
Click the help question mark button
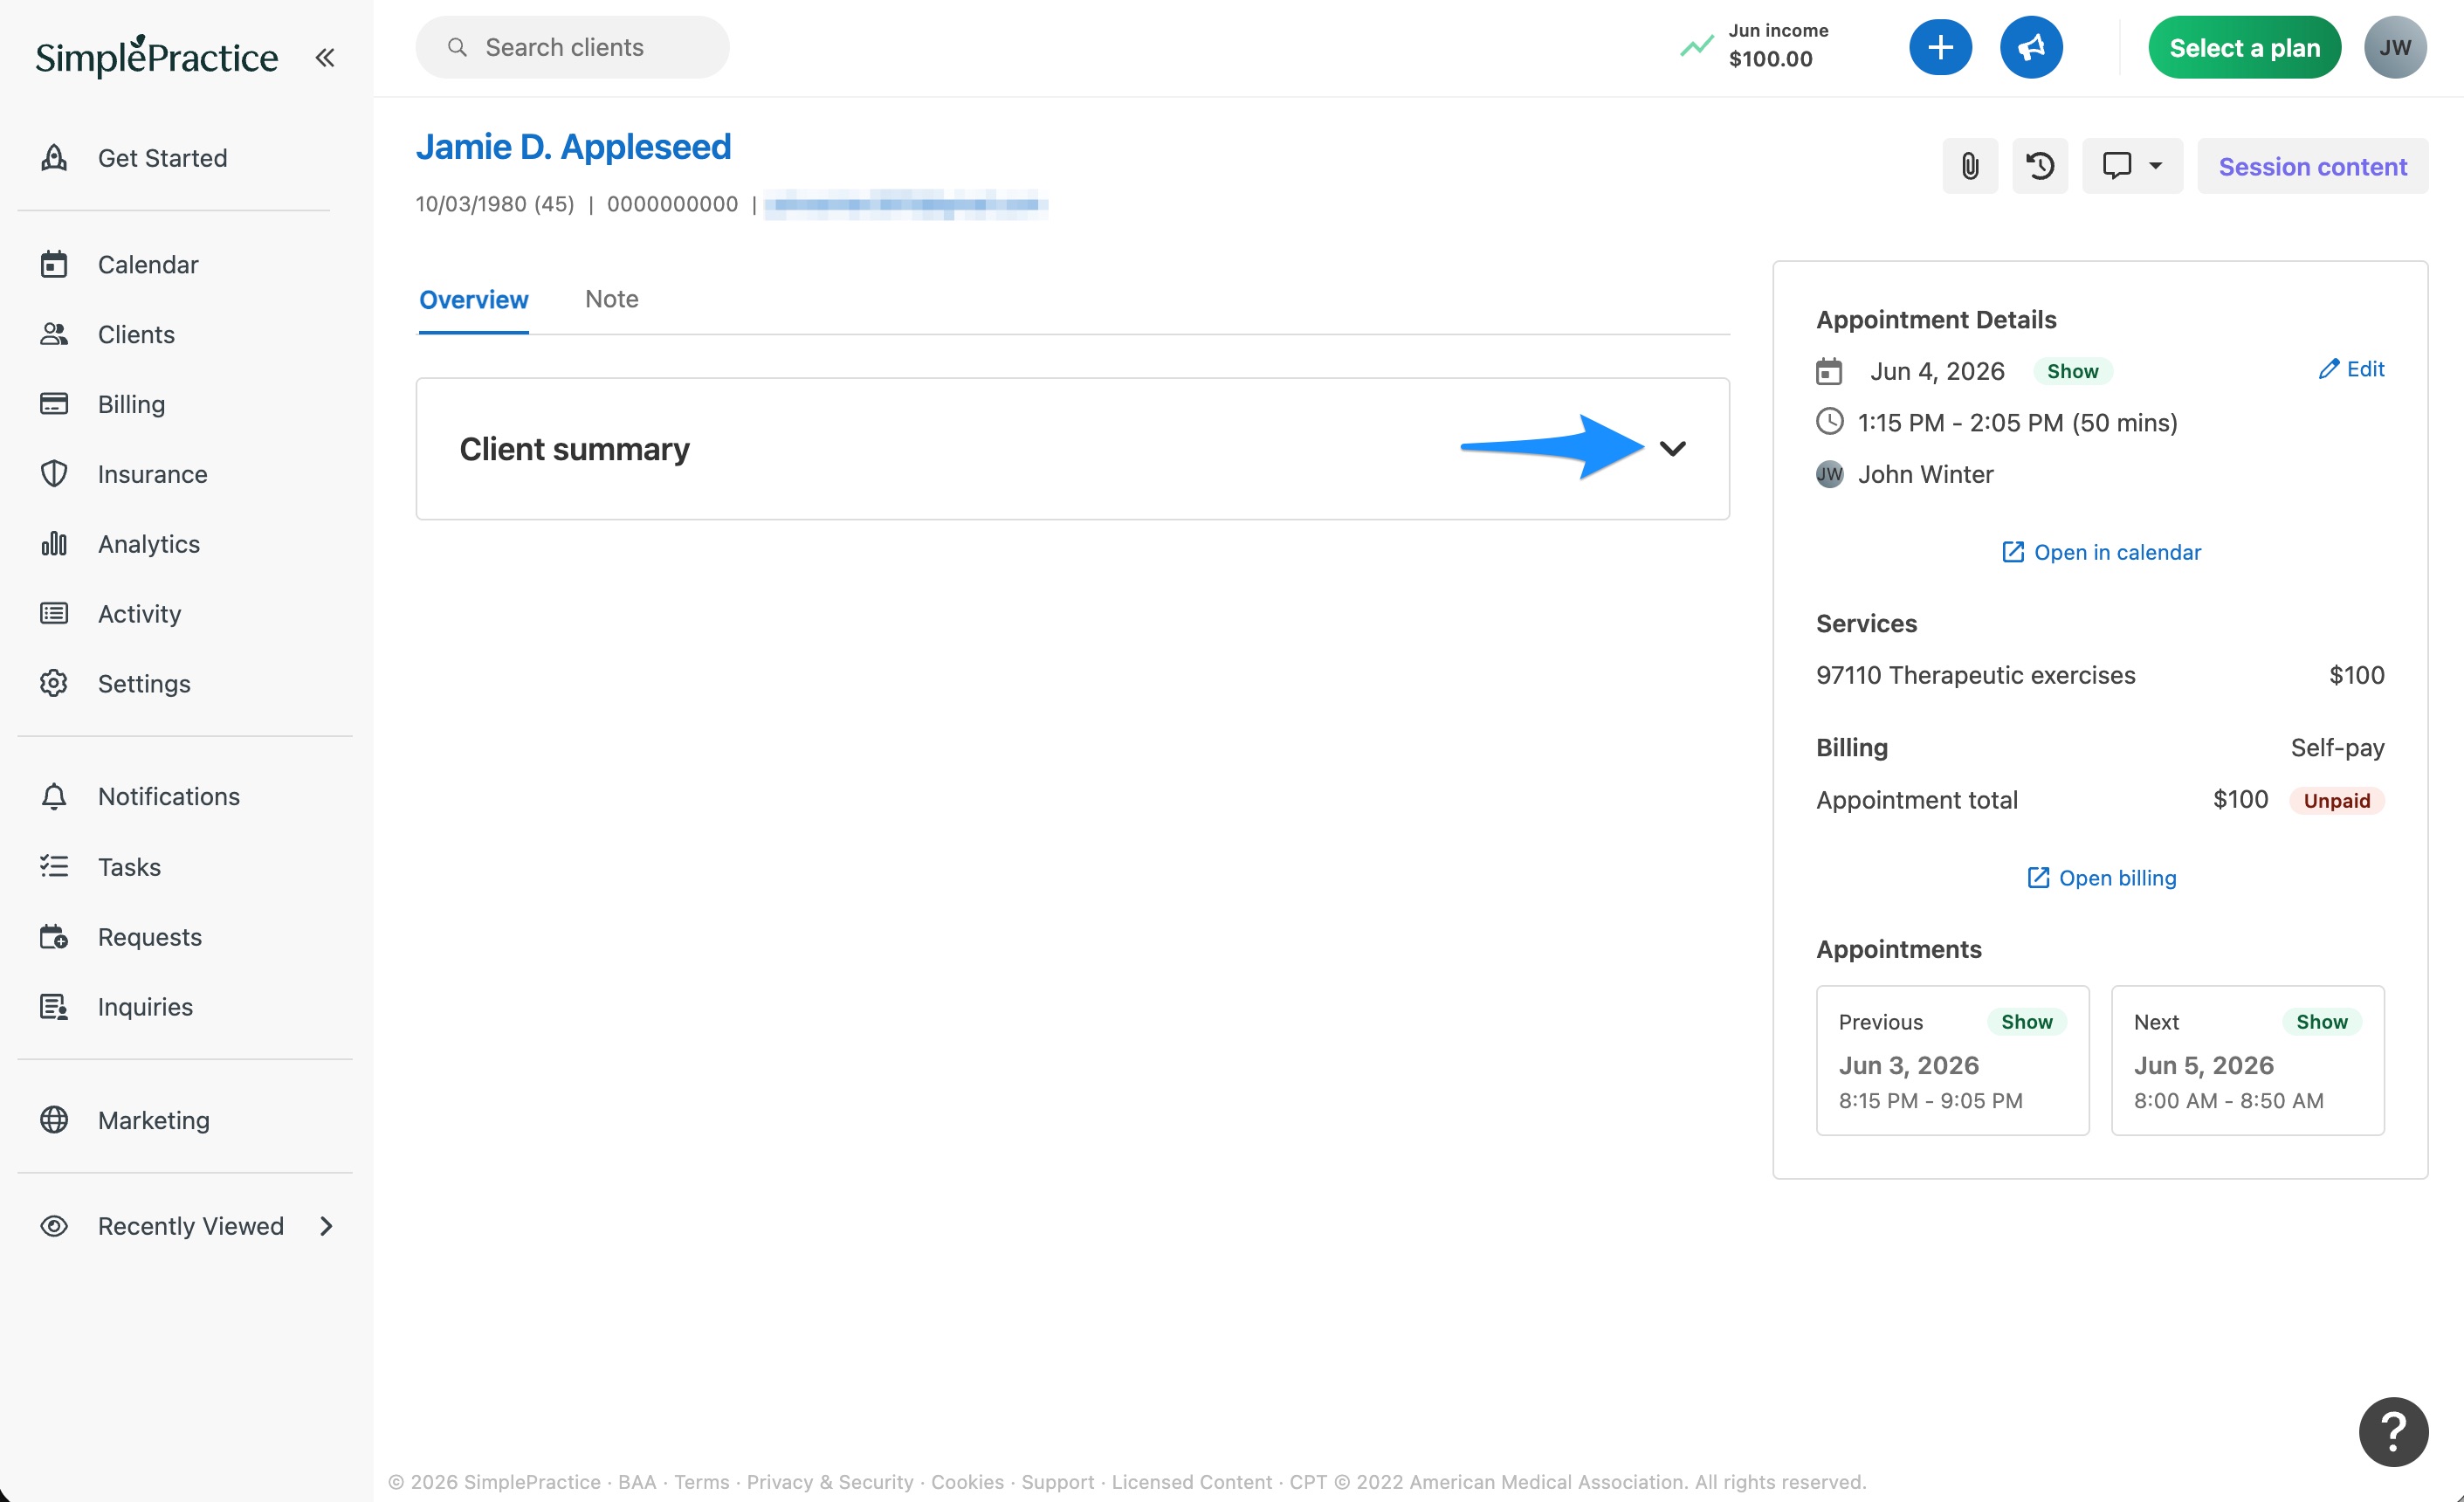pyautogui.click(x=2393, y=1432)
